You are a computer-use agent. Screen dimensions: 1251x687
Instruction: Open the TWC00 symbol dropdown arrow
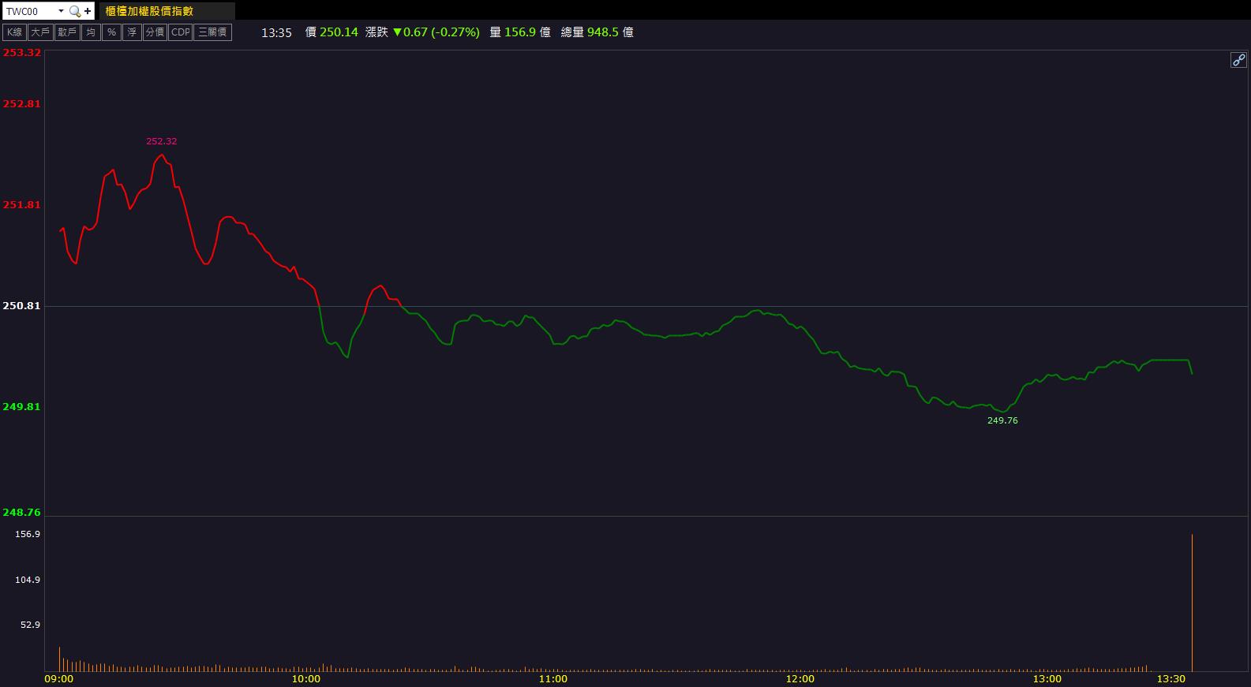pos(61,11)
